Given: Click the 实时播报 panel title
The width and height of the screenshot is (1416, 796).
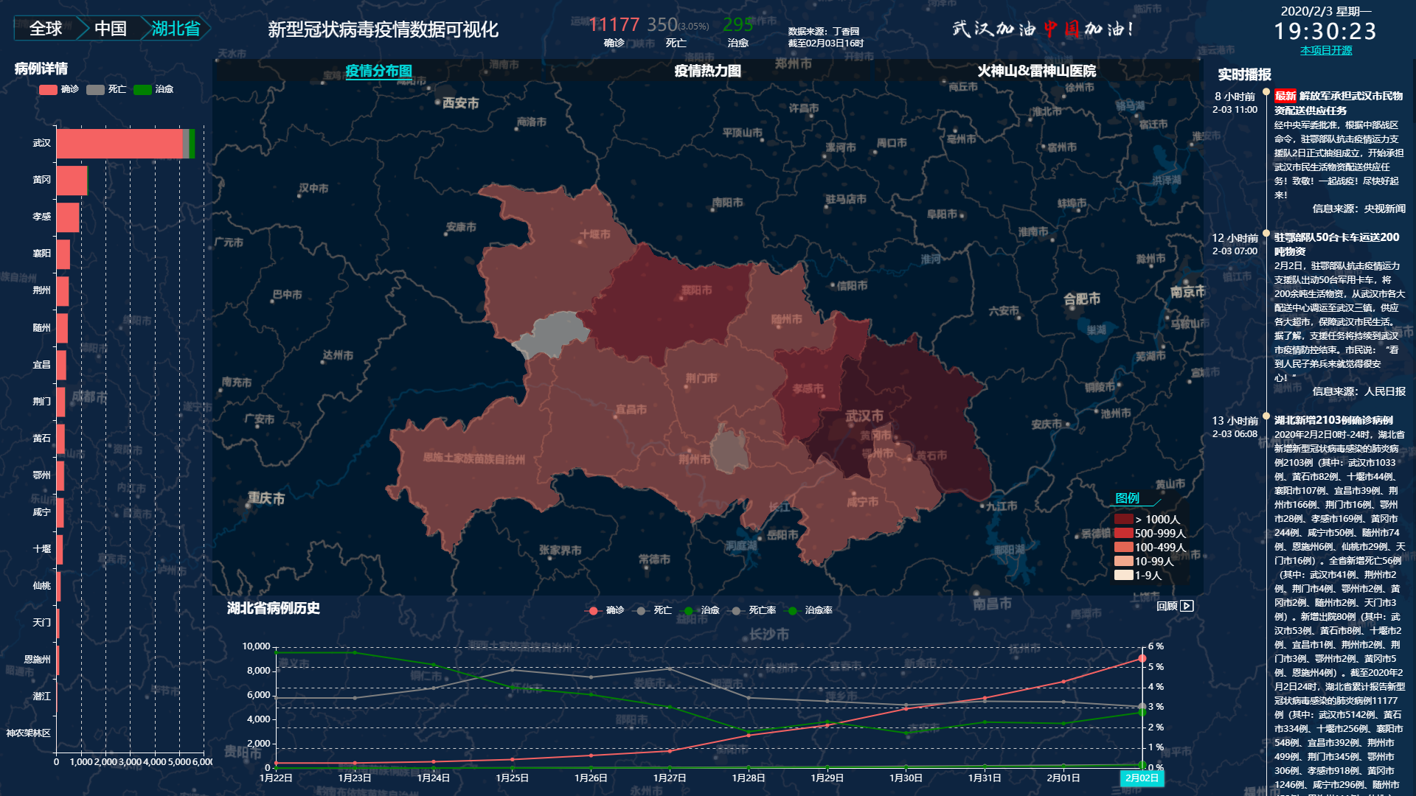Looking at the screenshot, I should (1244, 74).
